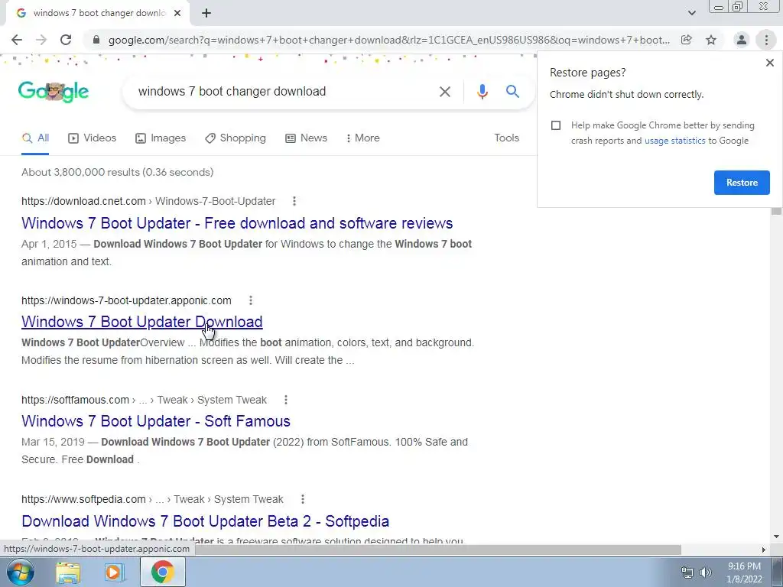Open search Tools options
Image resolution: width=783 pixels, height=587 pixels.
click(x=506, y=138)
